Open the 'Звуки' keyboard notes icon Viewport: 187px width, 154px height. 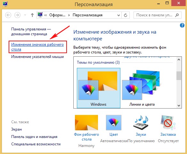point(141,123)
